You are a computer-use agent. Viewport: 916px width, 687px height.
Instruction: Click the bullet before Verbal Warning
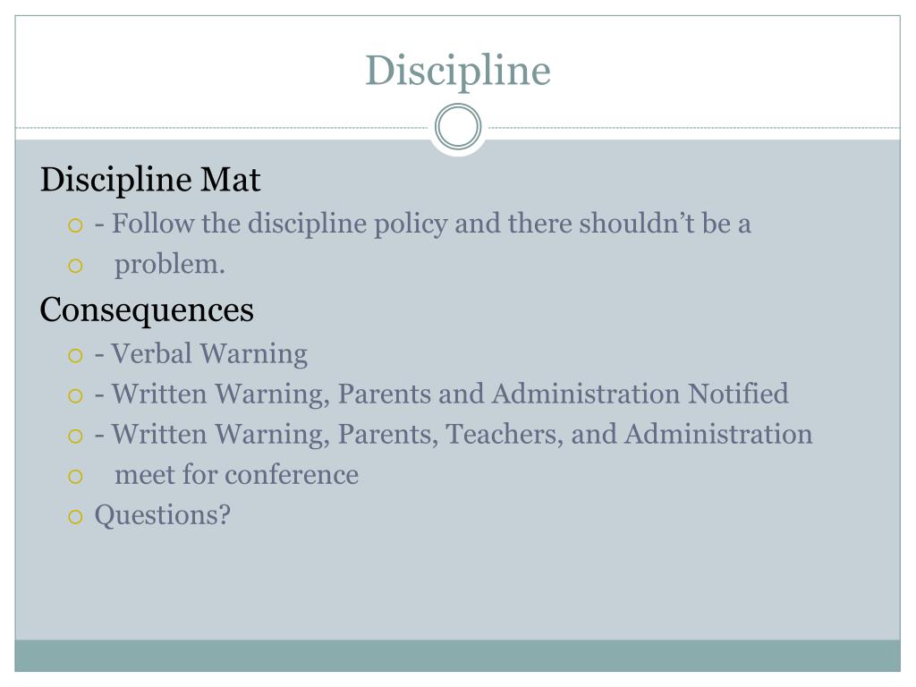(x=75, y=355)
